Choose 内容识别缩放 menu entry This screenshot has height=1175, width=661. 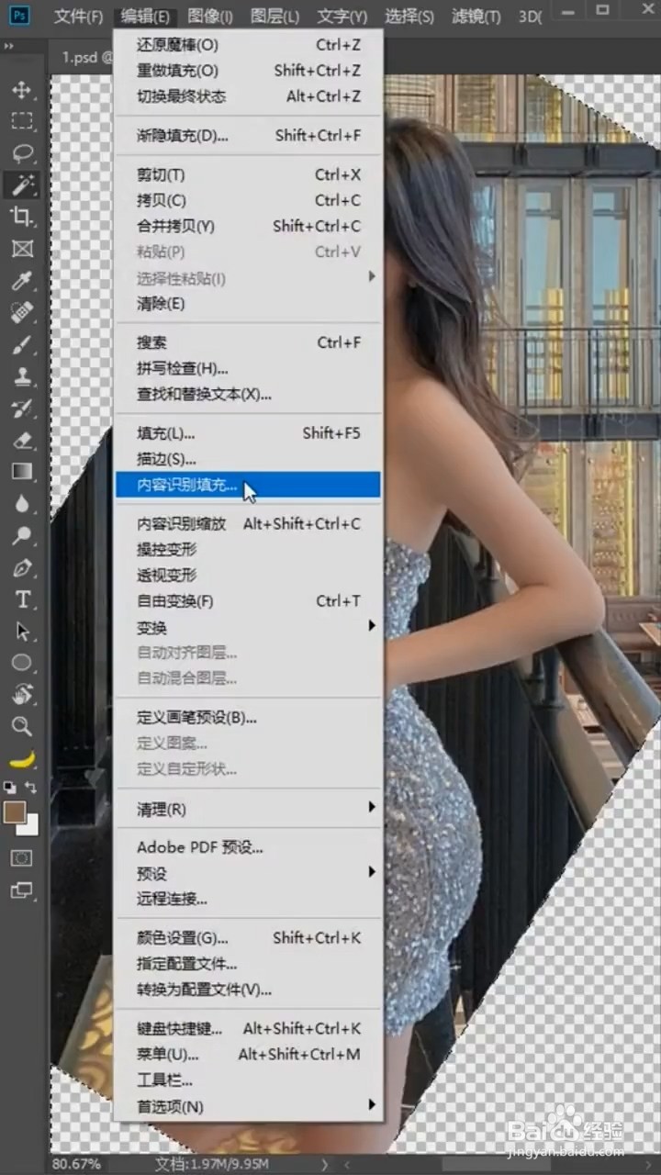[248, 524]
